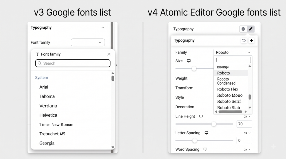The height and width of the screenshot is (159, 286).
Task: Click the v4 font list scroll-up arrow
Action: coord(250,66)
